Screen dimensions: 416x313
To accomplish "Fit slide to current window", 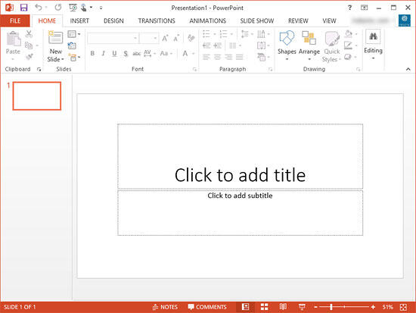I will pos(404,307).
